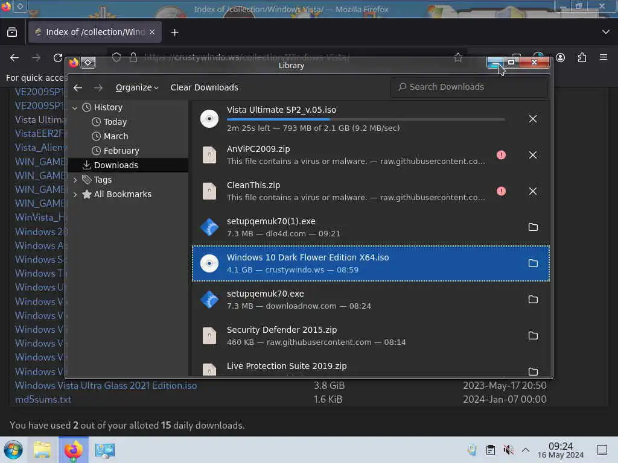Reload the page in Firefox
This screenshot has height=463, width=618.
pos(58,58)
